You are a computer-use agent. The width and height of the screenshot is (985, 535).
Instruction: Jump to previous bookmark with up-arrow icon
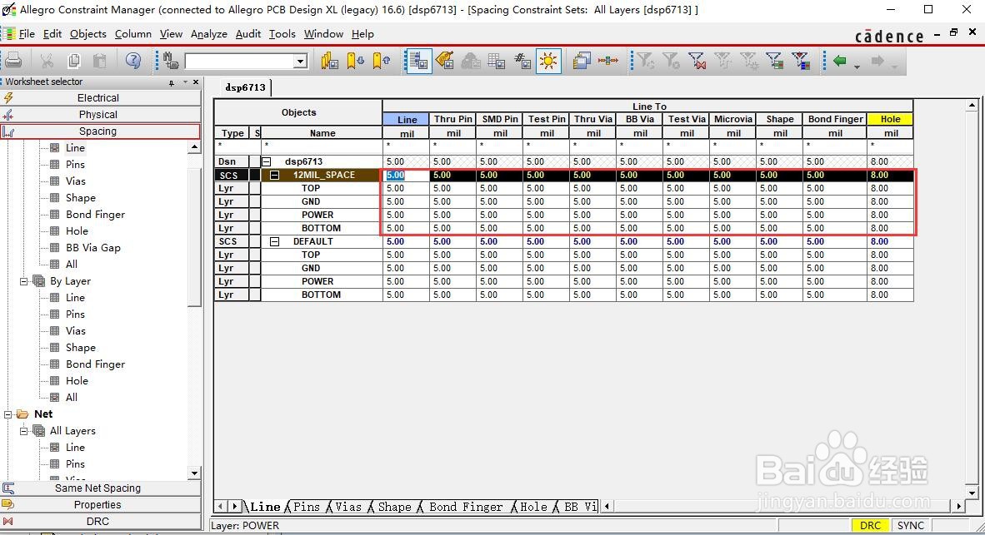[382, 60]
